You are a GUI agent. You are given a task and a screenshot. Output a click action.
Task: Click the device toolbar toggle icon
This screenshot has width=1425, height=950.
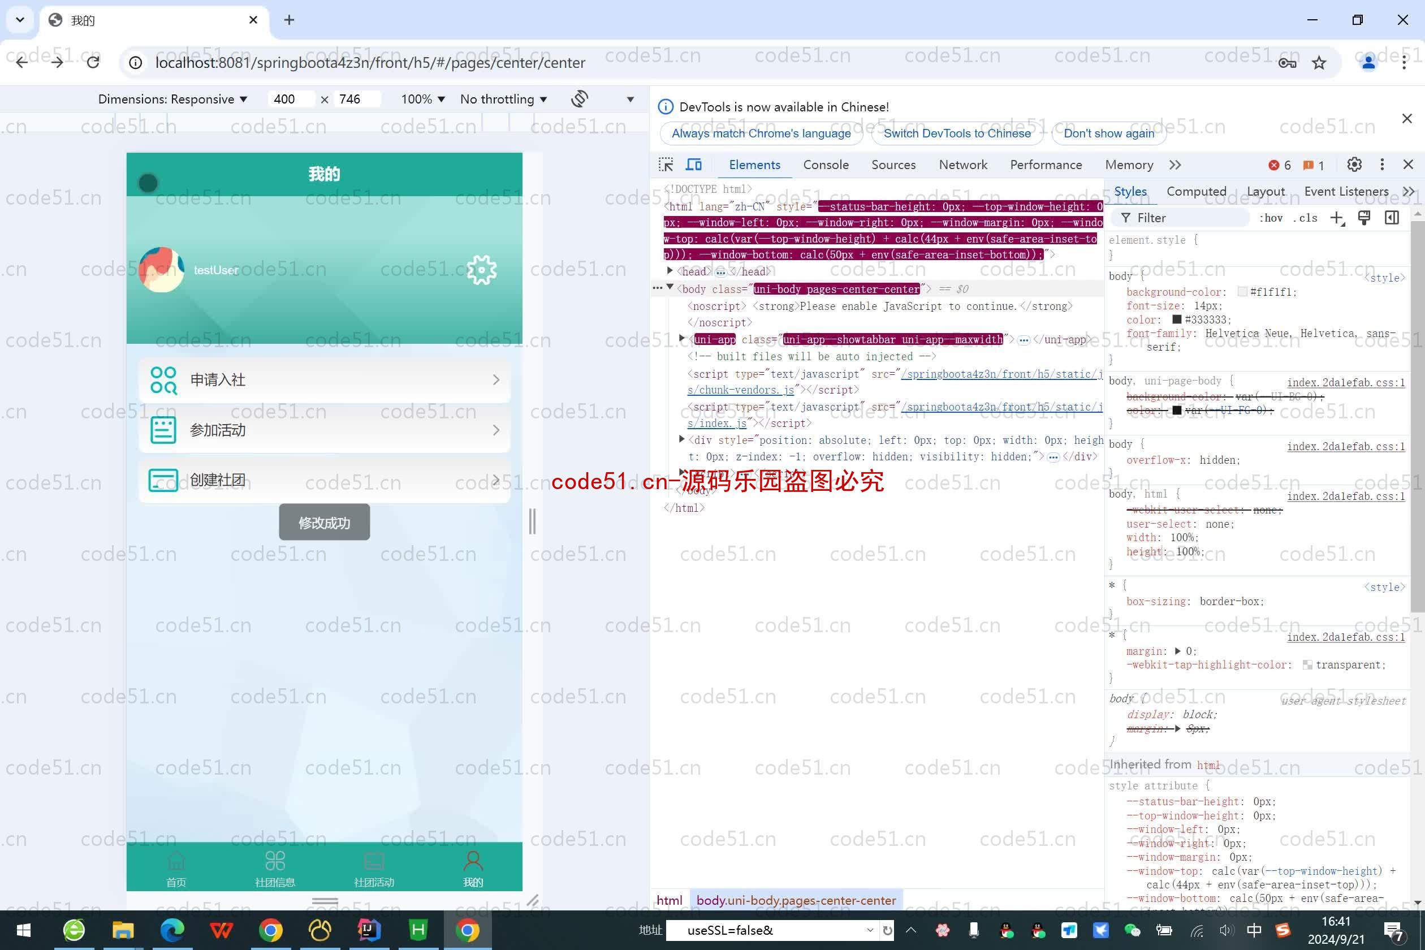point(693,165)
